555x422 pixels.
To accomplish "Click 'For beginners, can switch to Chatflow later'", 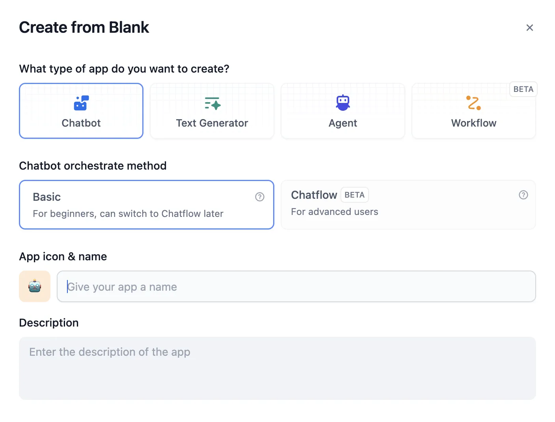I will pyautogui.click(x=128, y=214).
